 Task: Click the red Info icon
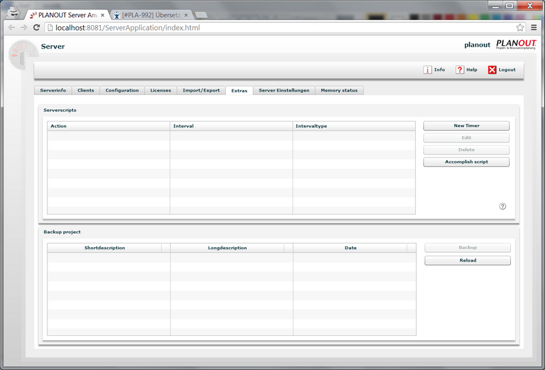click(x=427, y=69)
